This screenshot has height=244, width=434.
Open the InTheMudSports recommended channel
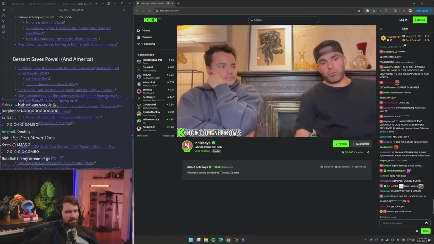pyautogui.click(x=155, y=61)
